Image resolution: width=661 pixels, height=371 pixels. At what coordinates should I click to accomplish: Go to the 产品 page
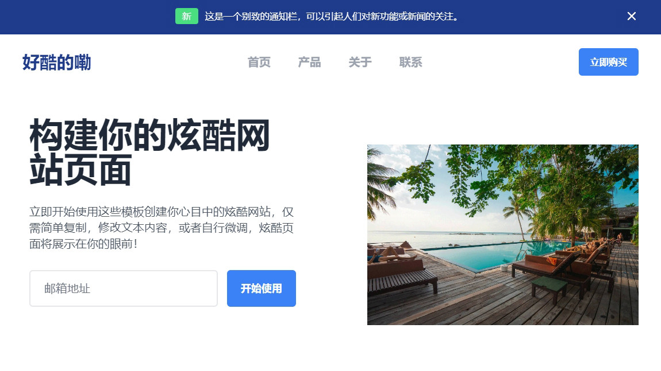coord(309,63)
